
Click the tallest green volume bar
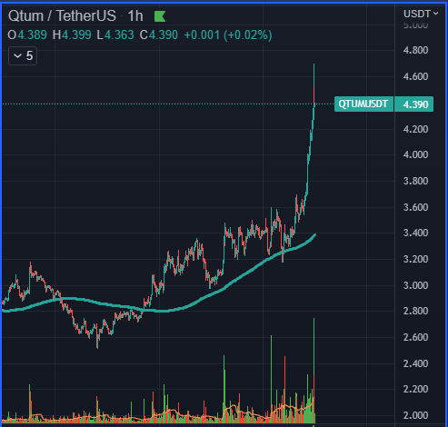click(x=314, y=346)
